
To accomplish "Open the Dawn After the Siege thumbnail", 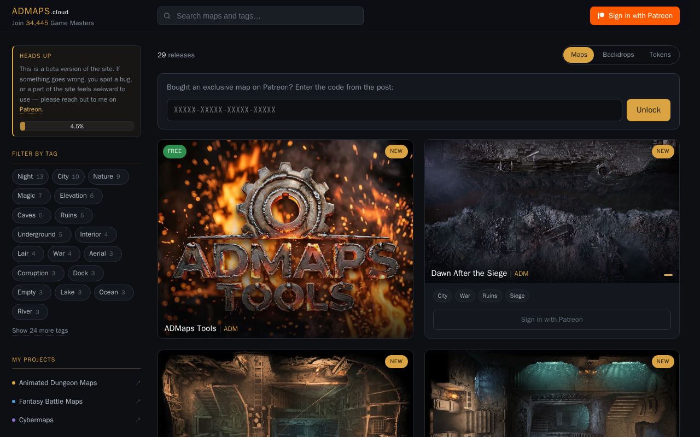I will tap(552, 211).
